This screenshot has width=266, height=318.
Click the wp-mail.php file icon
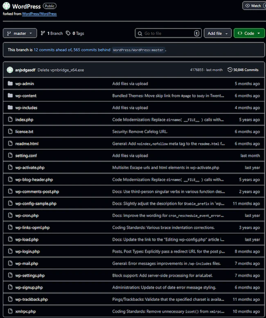pyautogui.click(x=10, y=263)
